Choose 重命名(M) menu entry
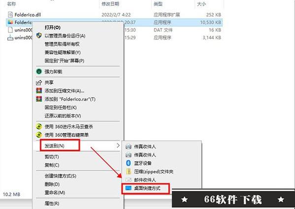This screenshot has height=209, width=295. point(55,193)
